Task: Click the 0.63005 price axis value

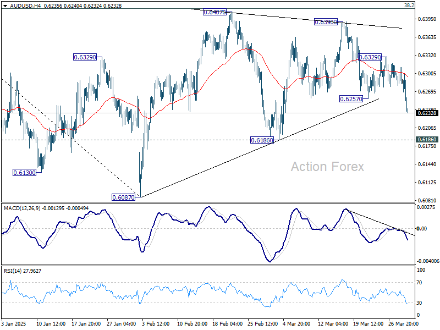Action: (x=427, y=74)
